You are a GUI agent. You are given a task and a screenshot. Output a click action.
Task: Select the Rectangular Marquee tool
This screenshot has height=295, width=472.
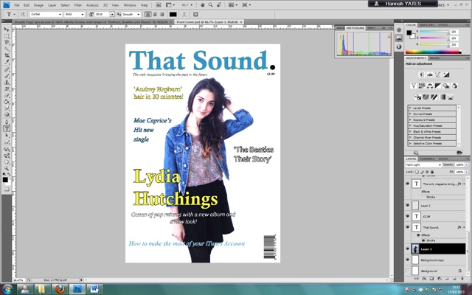click(x=7, y=36)
